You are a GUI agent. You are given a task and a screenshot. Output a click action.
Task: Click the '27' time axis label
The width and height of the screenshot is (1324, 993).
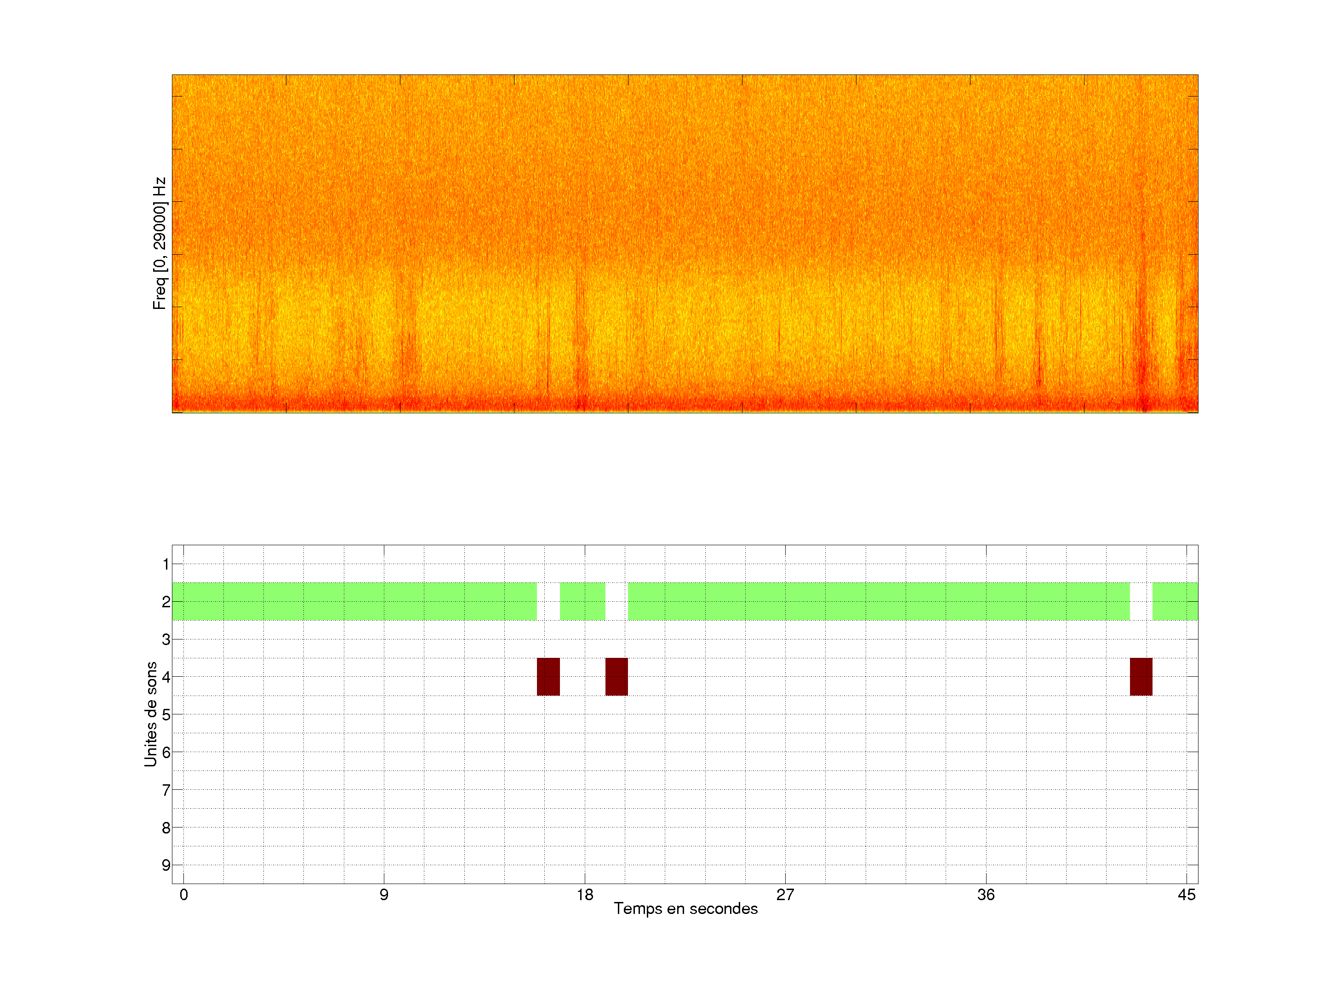785,895
